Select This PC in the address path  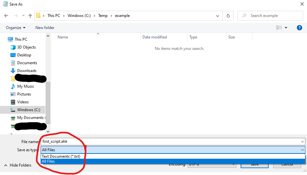pos(54,16)
